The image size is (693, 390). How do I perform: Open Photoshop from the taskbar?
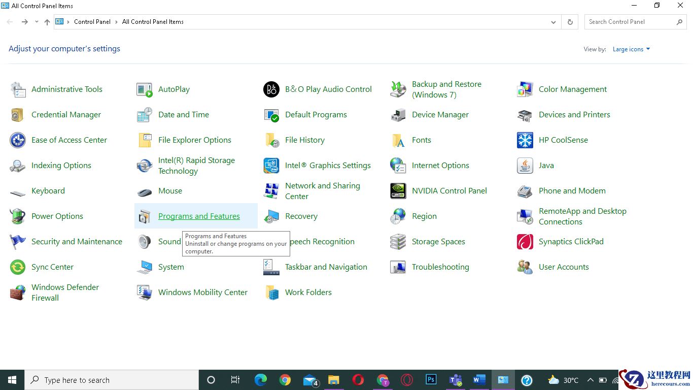click(x=431, y=380)
